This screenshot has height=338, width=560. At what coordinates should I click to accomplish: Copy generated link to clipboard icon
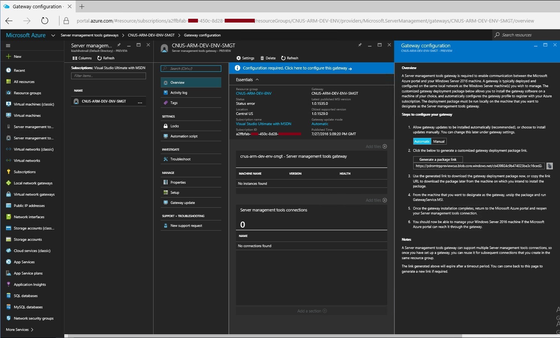point(549,166)
